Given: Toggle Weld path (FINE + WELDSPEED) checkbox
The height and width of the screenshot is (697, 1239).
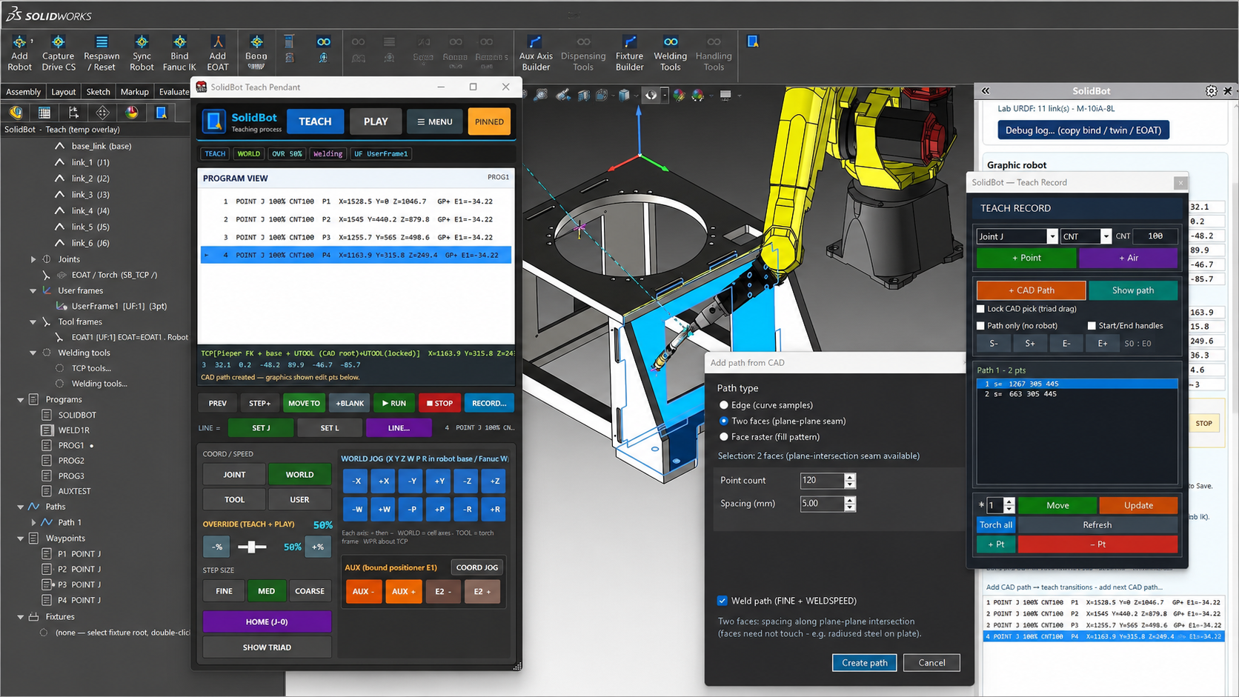Looking at the screenshot, I should (x=722, y=601).
